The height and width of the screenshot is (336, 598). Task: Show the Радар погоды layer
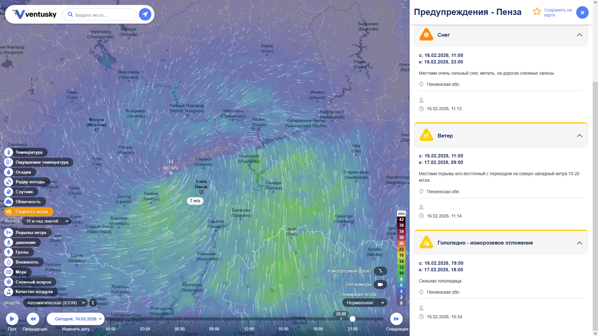click(x=30, y=182)
